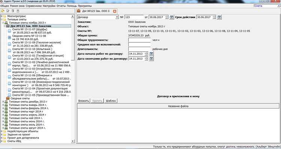Expand the Мосгипротранс folder

coord(1,16)
